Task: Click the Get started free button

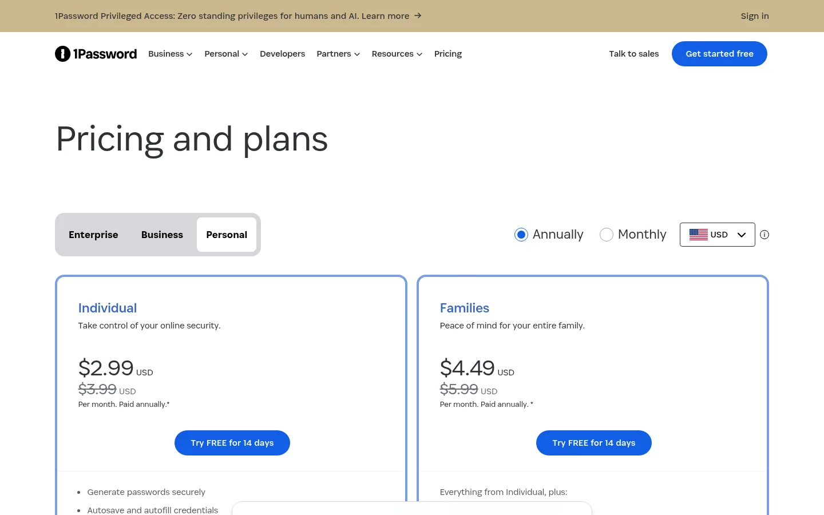Action: (x=719, y=54)
